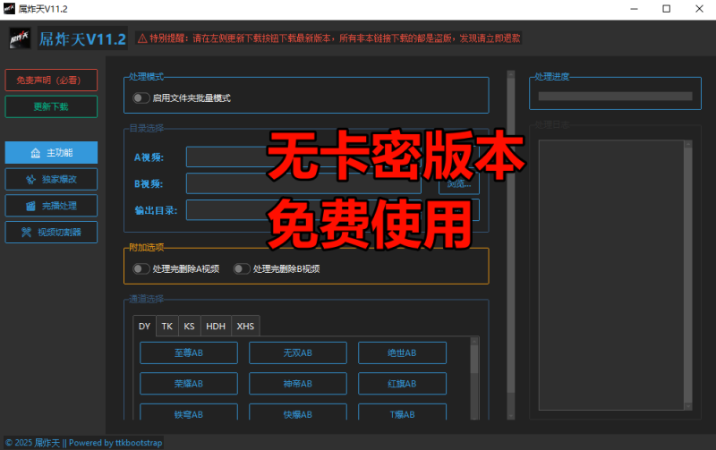Click the warning triangle icon in notice
The image size is (716, 450).
tap(142, 38)
